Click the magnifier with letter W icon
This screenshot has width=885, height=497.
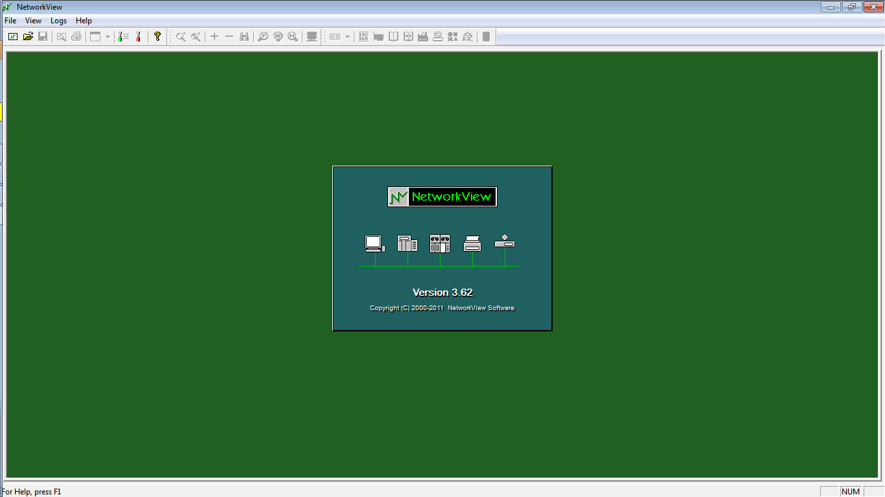point(278,37)
